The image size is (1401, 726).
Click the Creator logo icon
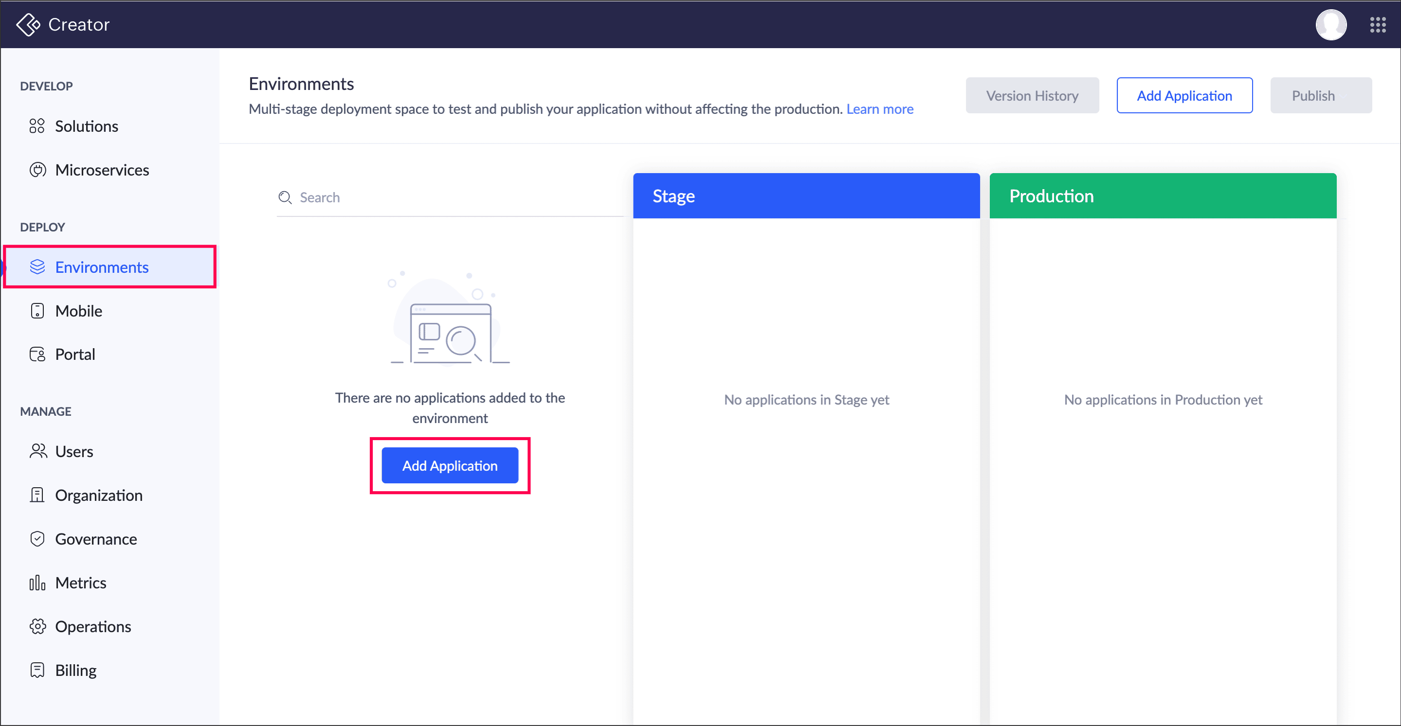click(x=28, y=24)
